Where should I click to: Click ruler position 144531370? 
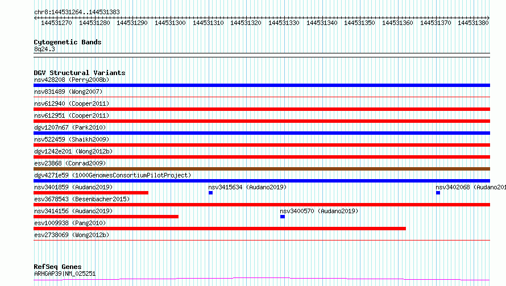[436, 23]
